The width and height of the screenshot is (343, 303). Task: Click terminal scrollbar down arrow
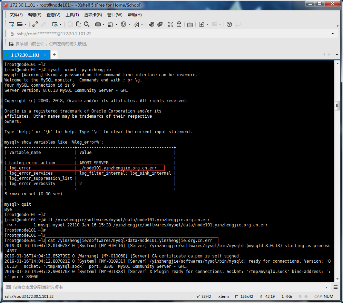pos(337,279)
